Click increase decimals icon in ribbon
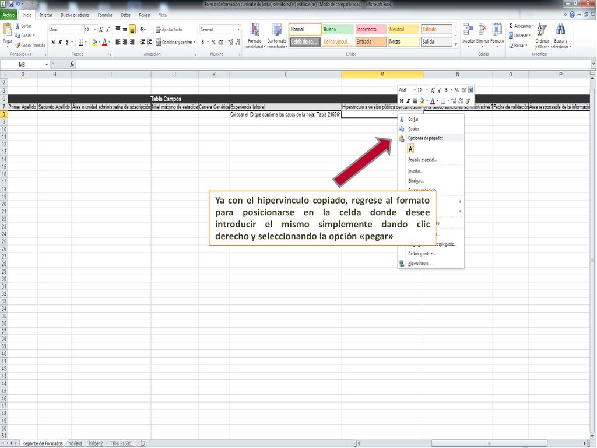 pyautogui.click(x=231, y=42)
